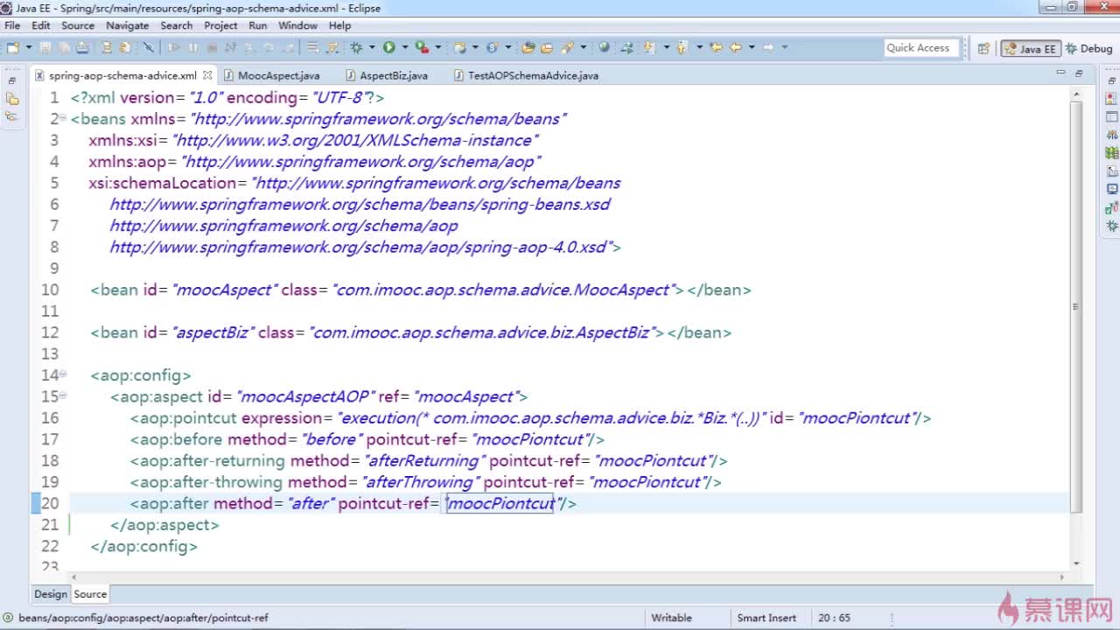Screen dimensions: 1120x630
Task: Click the Restore icon in left sidebar
Action: (12, 80)
